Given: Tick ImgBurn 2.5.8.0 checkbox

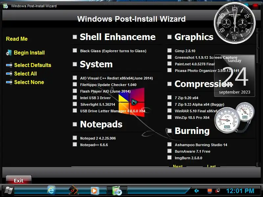Looking at the screenshot, I should (x=169, y=158).
